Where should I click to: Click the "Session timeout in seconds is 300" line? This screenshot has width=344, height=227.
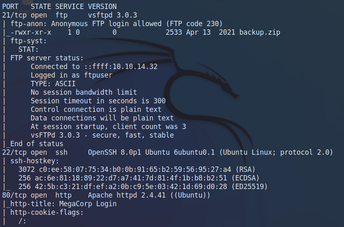tap(98, 101)
